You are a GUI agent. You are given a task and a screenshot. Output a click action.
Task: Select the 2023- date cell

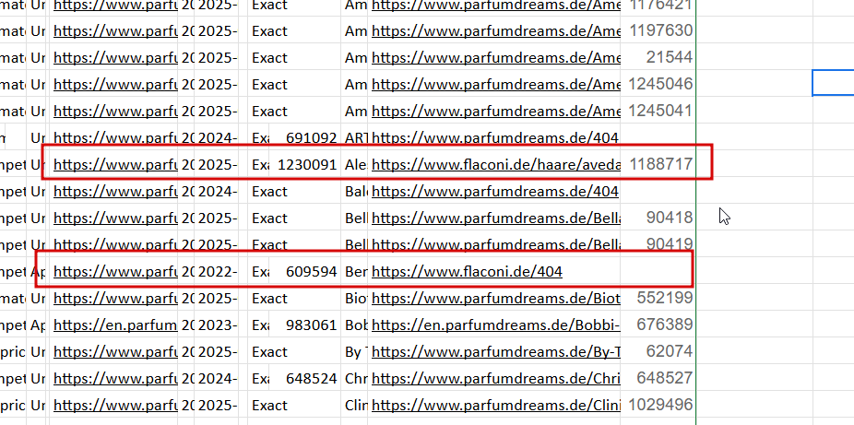tap(216, 325)
